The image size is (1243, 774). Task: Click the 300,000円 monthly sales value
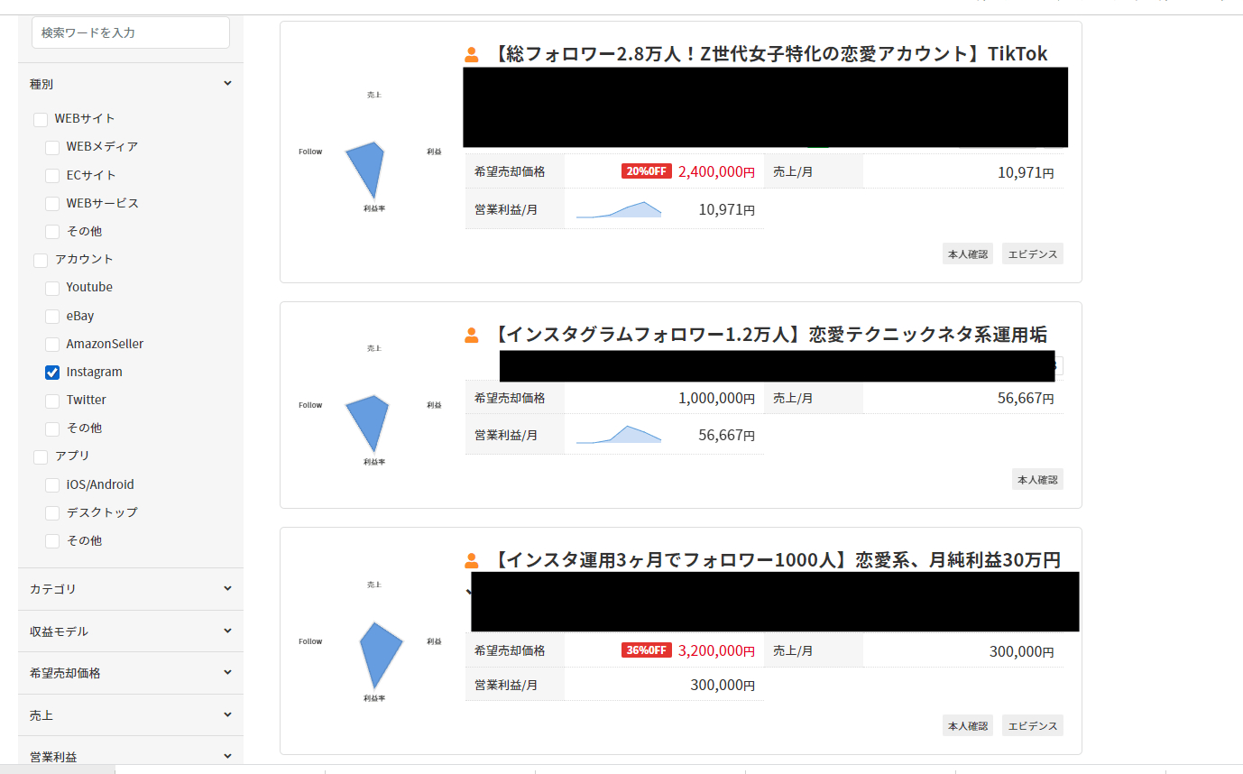pyautogui.click(x=1022, y=651)
